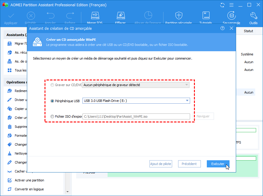The height and width of the screenshot is (196, 263).
Task: Click the Précédent button
Action: click(x=189, y=164)
